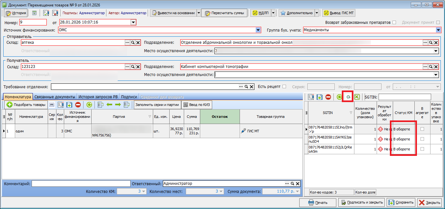Click the small grey refresh icon in the SGTIN toolbar
The image size is (445, 209).
click(x=348, y=97)
